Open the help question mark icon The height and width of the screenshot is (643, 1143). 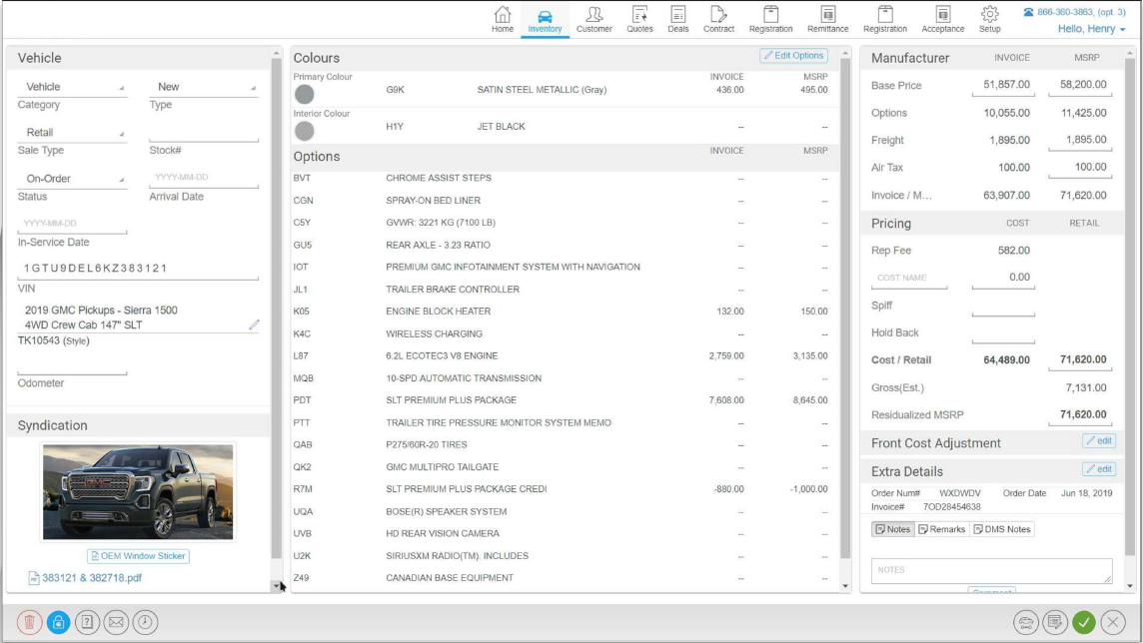87,623
